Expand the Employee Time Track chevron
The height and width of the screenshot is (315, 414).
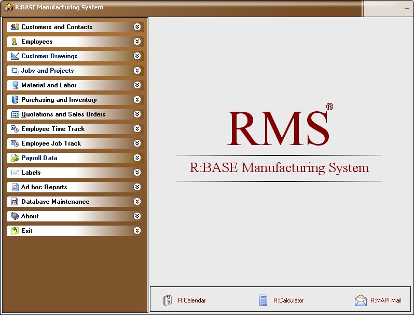(137, 128)
